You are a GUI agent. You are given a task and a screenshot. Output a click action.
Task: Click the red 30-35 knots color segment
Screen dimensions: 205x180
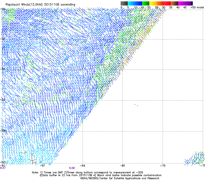pyautogui.click(x=167, y=3)
